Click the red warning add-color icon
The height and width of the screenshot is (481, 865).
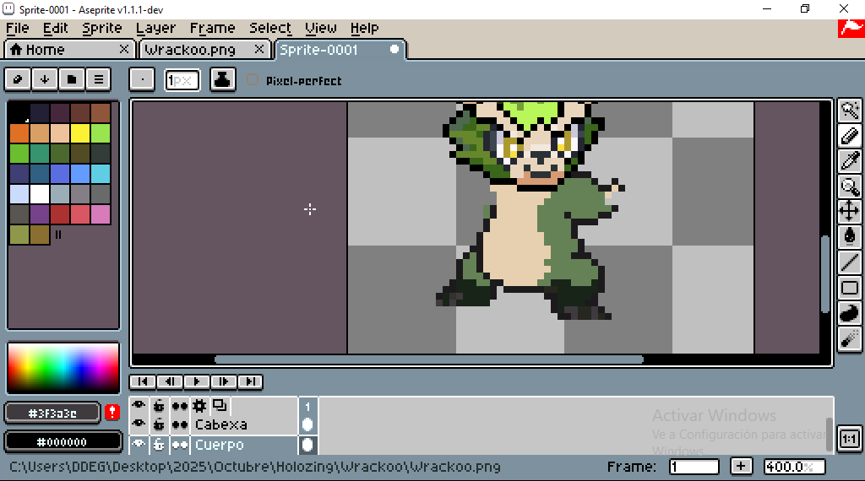click(112, 412)
